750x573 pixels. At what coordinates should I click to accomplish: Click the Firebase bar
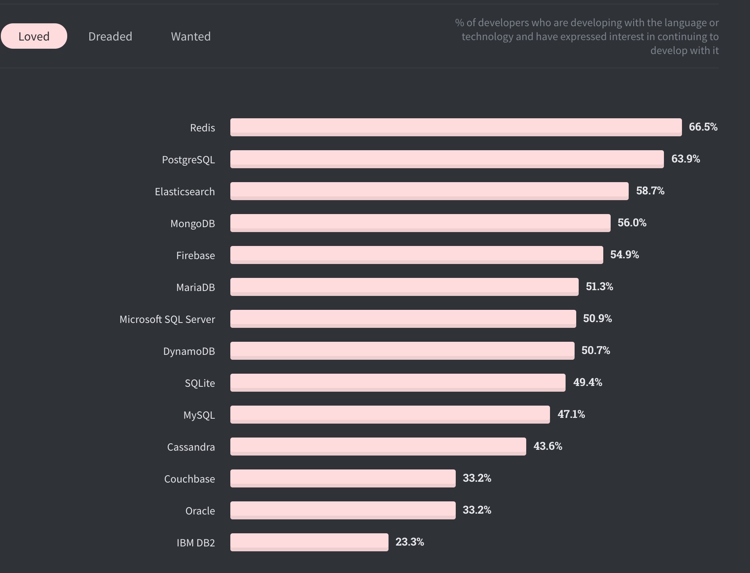[416, 255]
